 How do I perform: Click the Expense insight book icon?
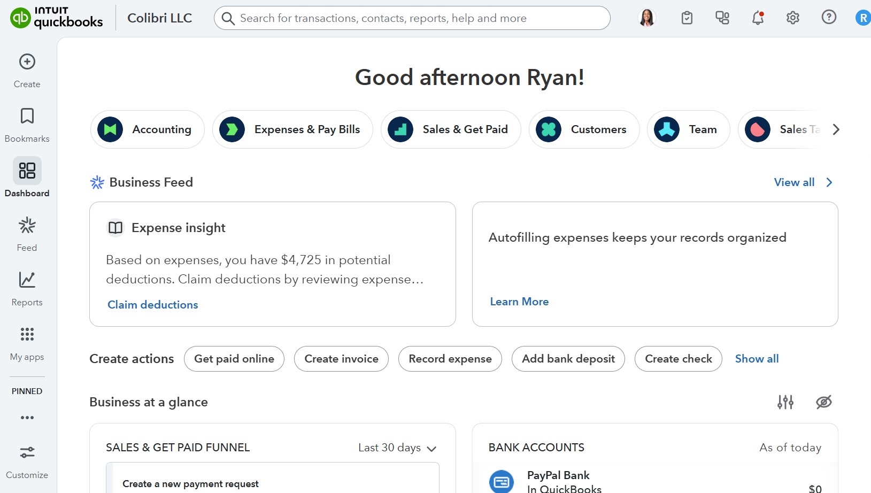tap(115, 228)
